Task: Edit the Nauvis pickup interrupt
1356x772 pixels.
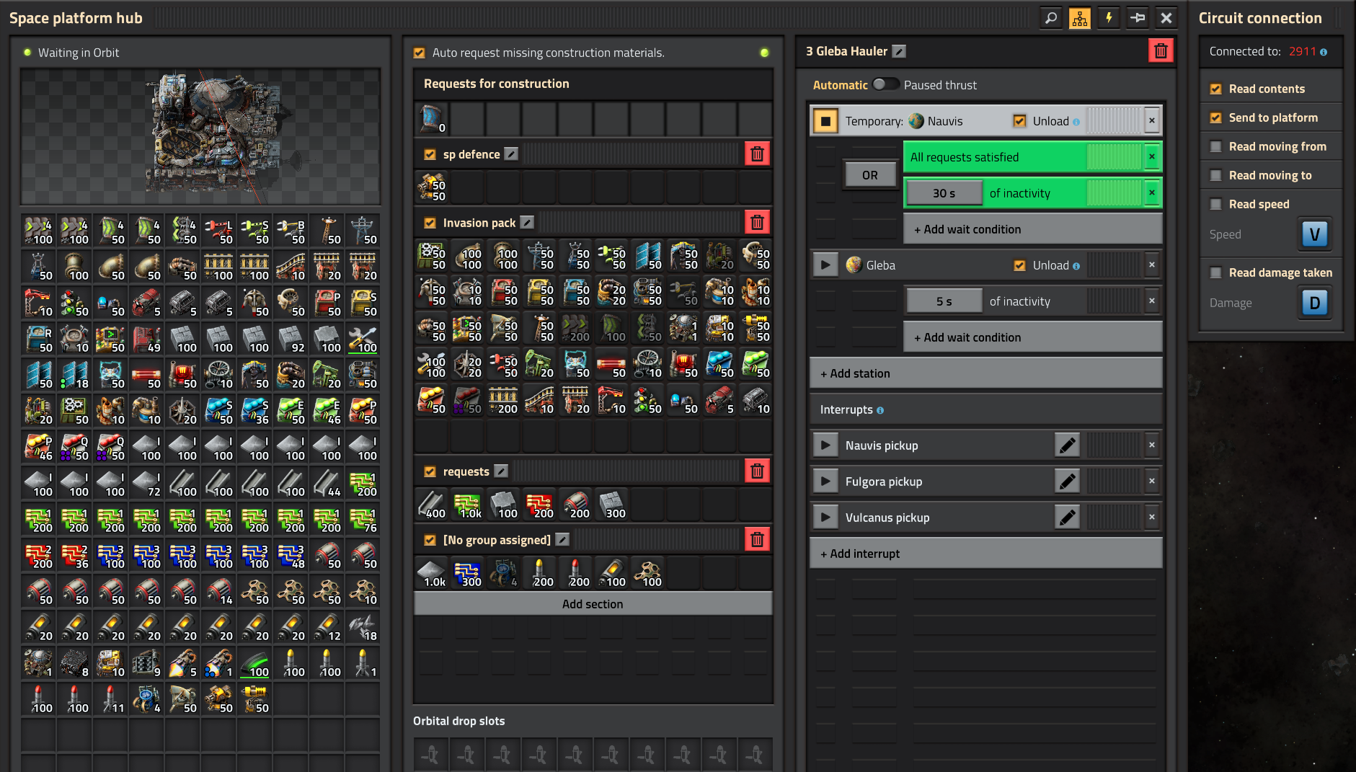Action: 1067,445
